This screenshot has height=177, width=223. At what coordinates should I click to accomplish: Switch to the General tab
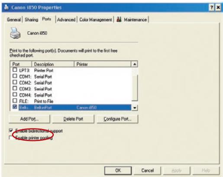(14, 19)
